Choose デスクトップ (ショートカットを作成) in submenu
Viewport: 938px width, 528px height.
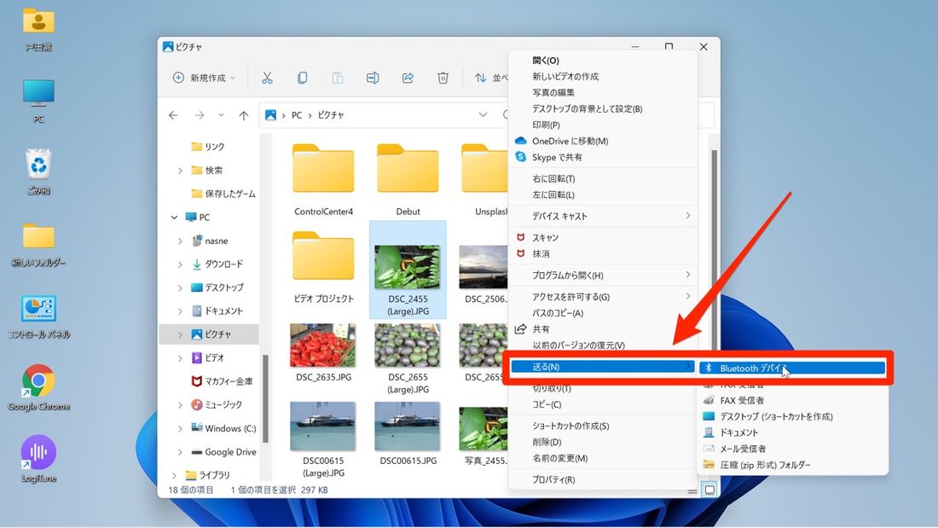(792, 416)
